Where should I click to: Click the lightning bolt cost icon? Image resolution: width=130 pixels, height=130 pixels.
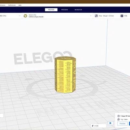(93, 126)
